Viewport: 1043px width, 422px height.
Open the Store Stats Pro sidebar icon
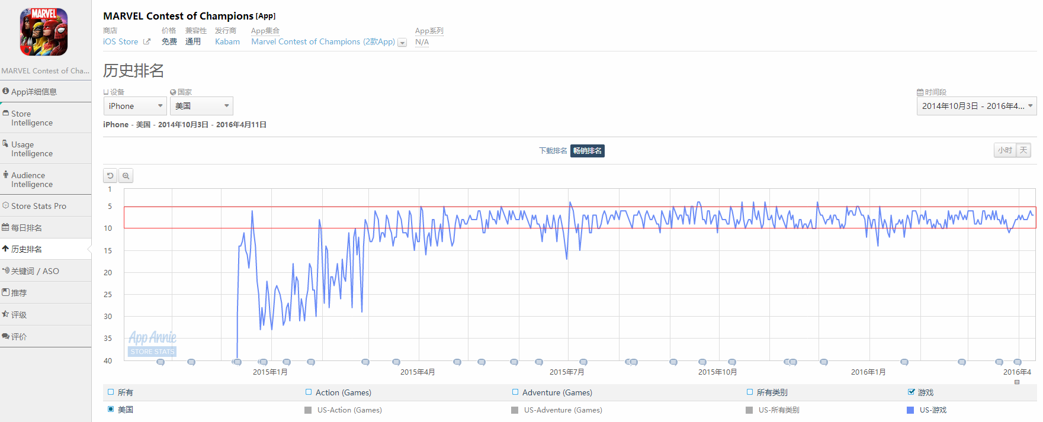[x=6, y=205]
